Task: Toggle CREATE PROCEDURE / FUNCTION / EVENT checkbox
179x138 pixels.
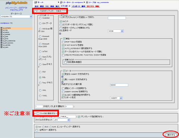Action: (x=63, y=55)
